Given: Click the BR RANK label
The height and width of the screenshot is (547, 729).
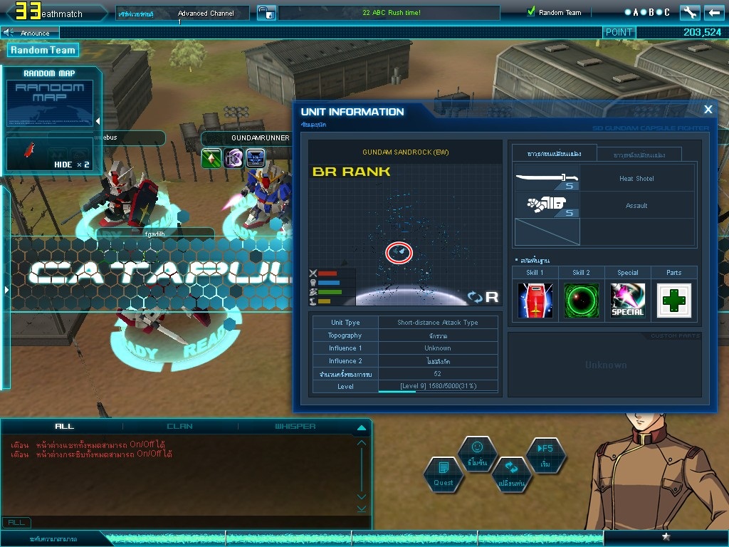Looking at the screenshot, I should click(x=351, y=172).
